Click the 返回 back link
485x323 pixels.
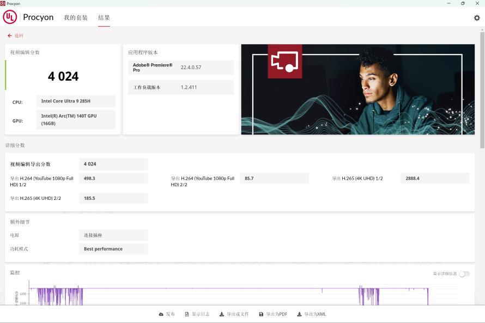click(19, 35)
